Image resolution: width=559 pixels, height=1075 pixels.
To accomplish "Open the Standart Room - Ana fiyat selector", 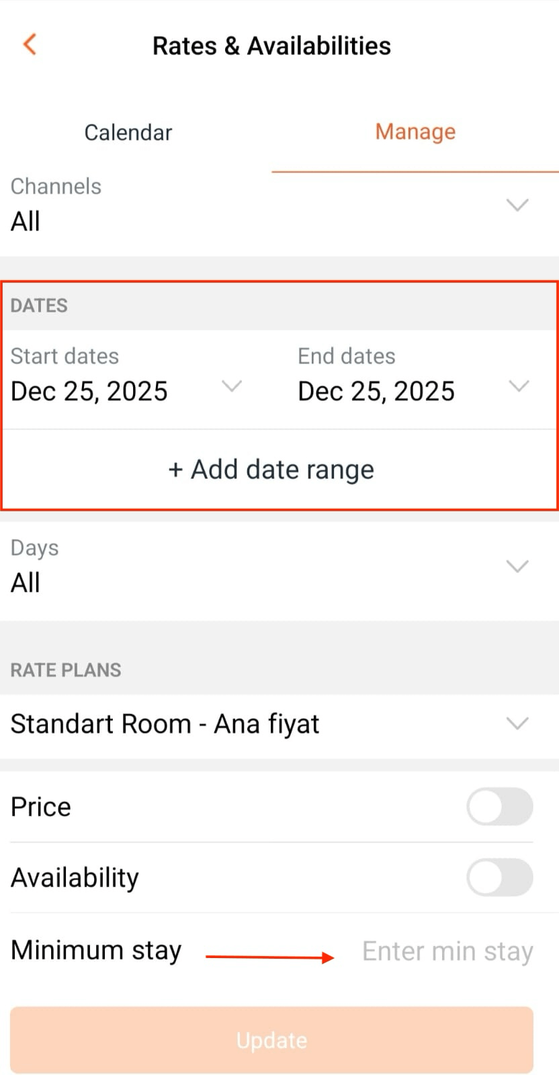I will pos(165,724).
